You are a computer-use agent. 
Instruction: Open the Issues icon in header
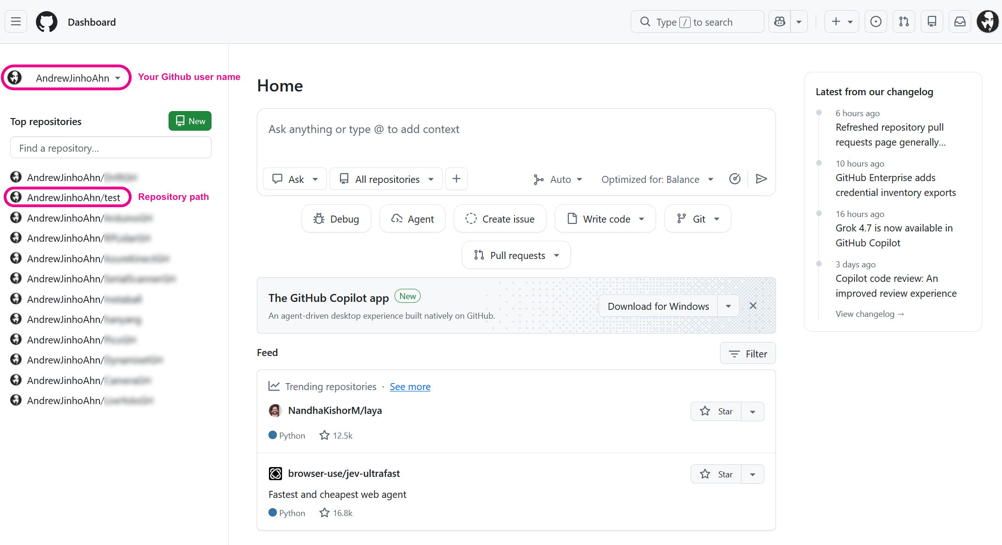click(x=876, y=22)
